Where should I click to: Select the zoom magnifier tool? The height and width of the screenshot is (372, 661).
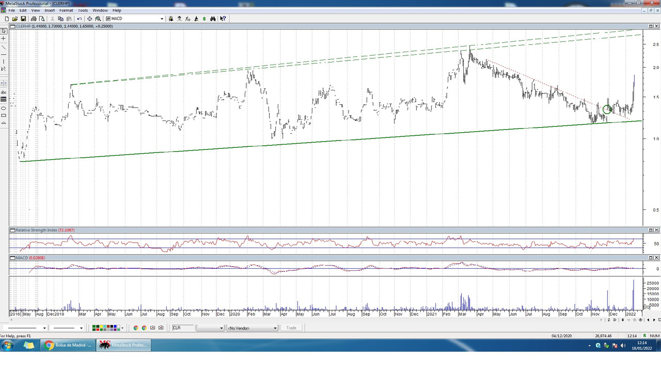[x=98, y=19]
